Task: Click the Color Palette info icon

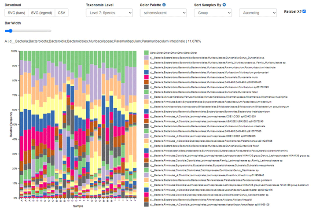Action: [x=164, y=5]
